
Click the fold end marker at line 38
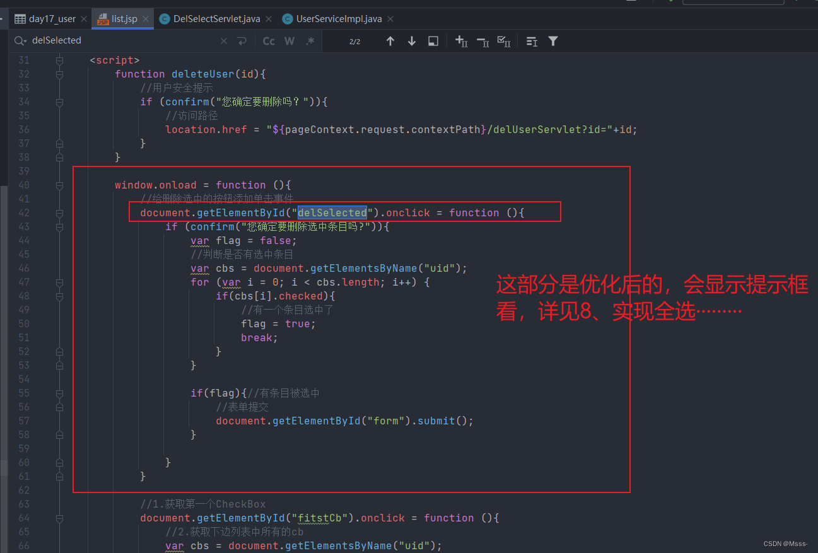point(59,158)
